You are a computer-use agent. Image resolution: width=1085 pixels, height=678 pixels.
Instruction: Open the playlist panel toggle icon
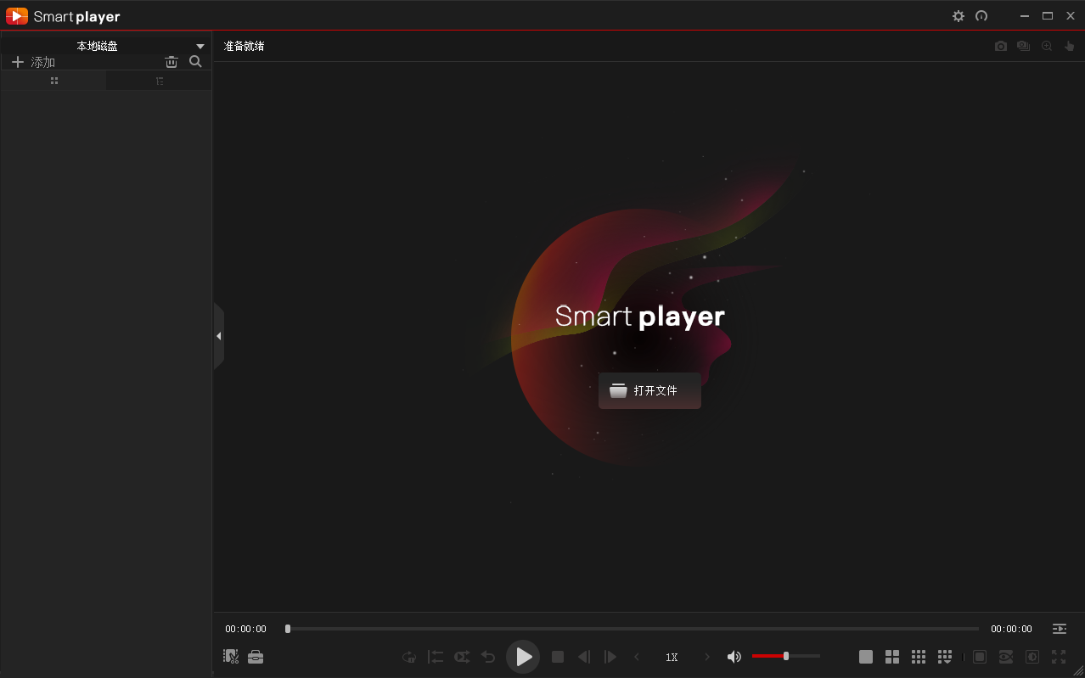(1060, 629)
